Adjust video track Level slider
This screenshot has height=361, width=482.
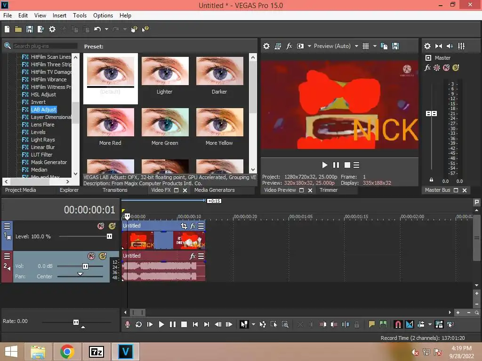point(109,236)
